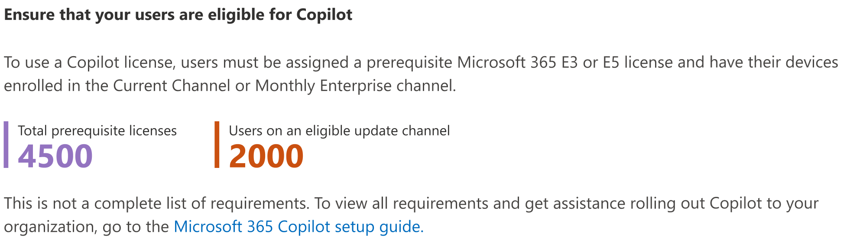
Task: Click the word "prerequisite" in the first paragraph
Action: [409, 63]
